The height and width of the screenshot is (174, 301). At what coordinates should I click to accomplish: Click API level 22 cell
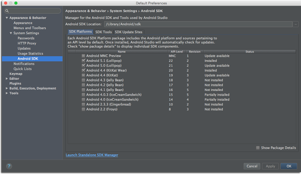tap(171, 61)
